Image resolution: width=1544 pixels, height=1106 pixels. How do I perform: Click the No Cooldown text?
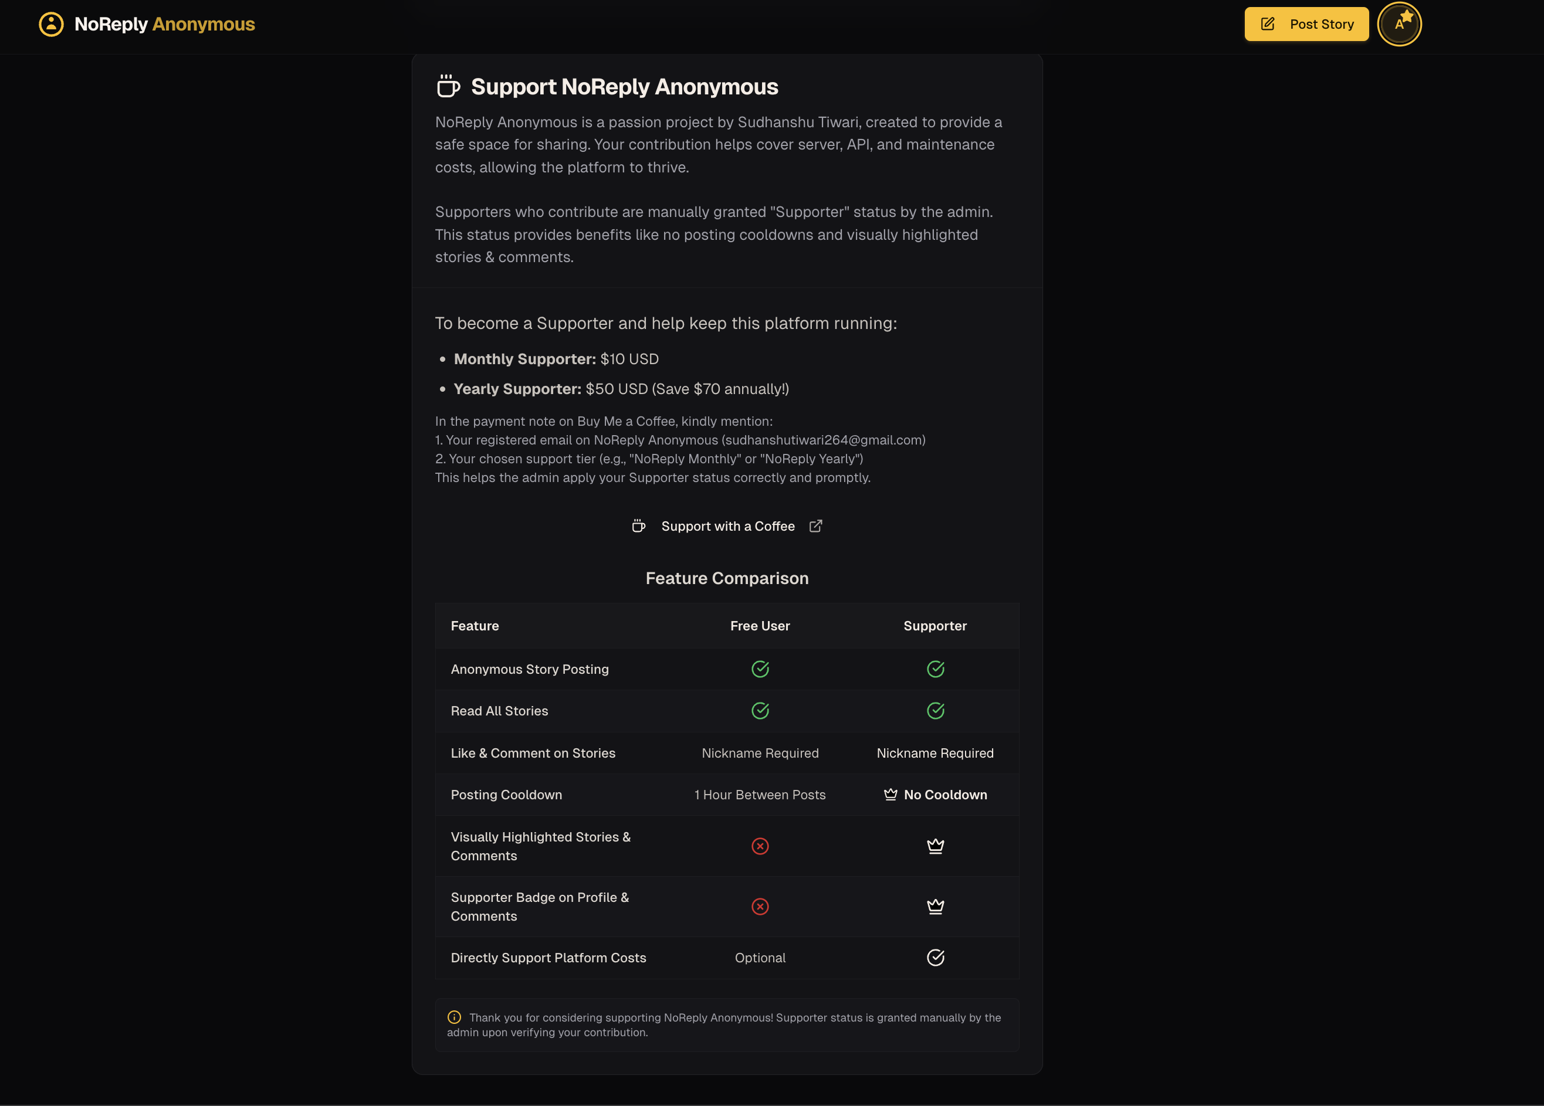[945, 794]
